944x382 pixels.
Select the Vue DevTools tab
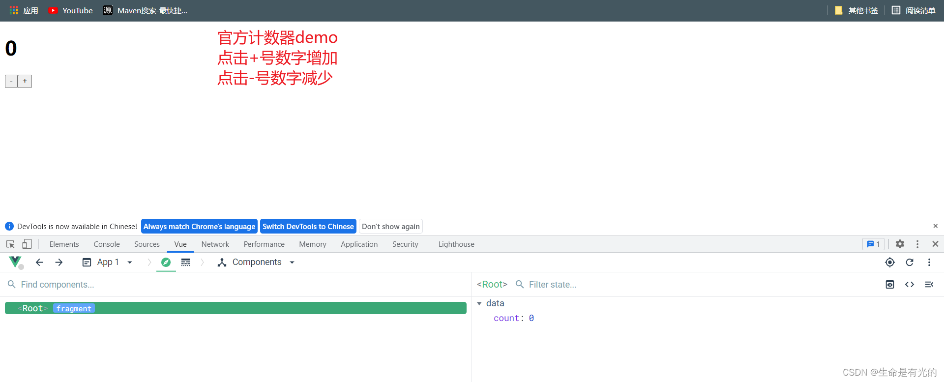(180, 244)
